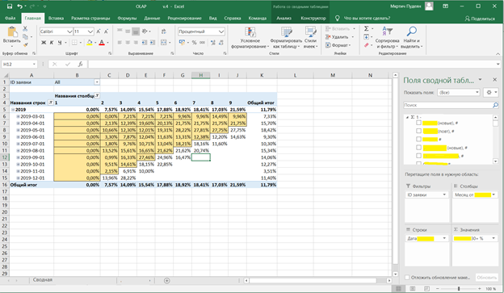504x293 pixels.
Task: Open the font size 11 dropdown
Action: 90,31
